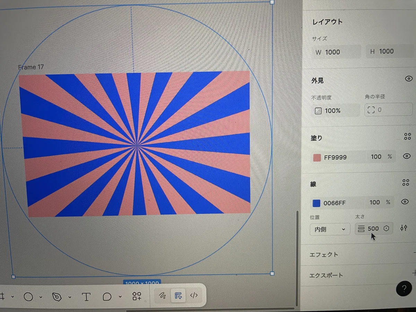Click the top-right selection handle
The height and width of the screenshot is (312, 416).
pos(272,2)
